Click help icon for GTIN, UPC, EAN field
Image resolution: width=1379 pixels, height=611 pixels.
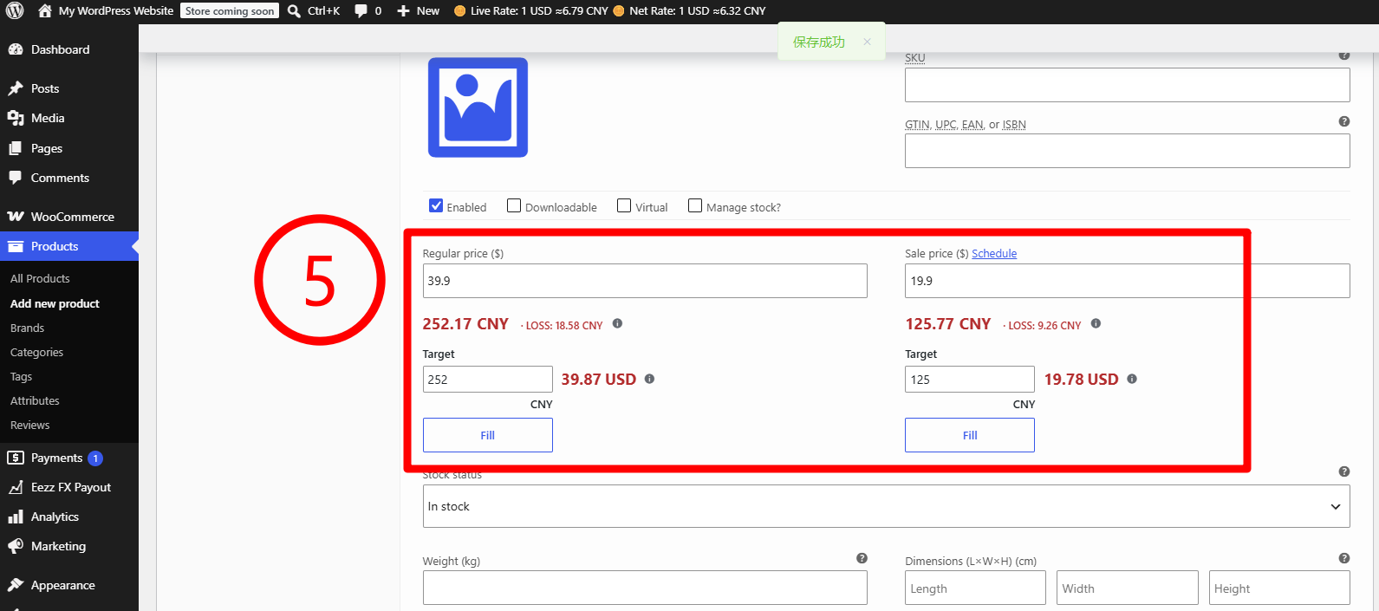[x=1344, y=121]
